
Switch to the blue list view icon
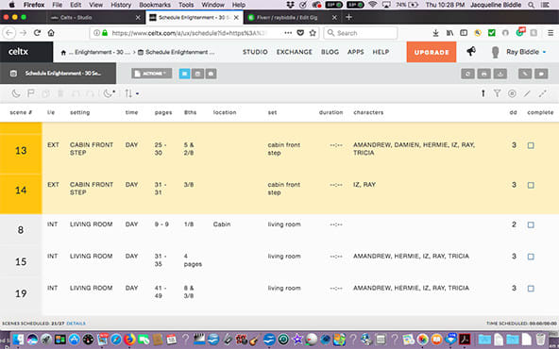pos(184,74)
